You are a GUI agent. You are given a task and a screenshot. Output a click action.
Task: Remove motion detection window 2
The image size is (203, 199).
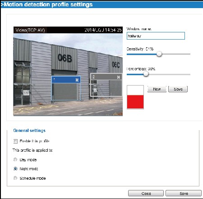119,77
